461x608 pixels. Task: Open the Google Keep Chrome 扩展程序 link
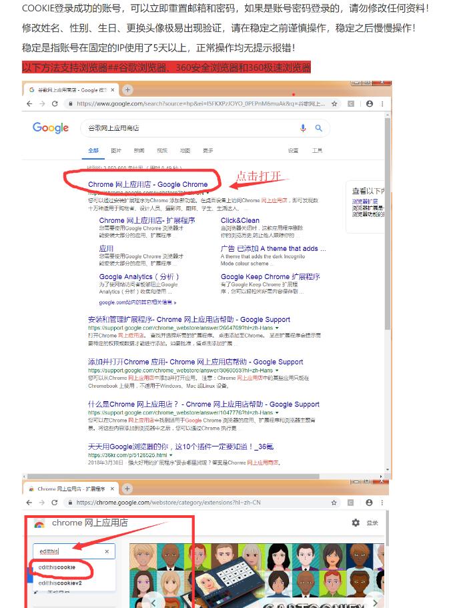click(270, 276)
